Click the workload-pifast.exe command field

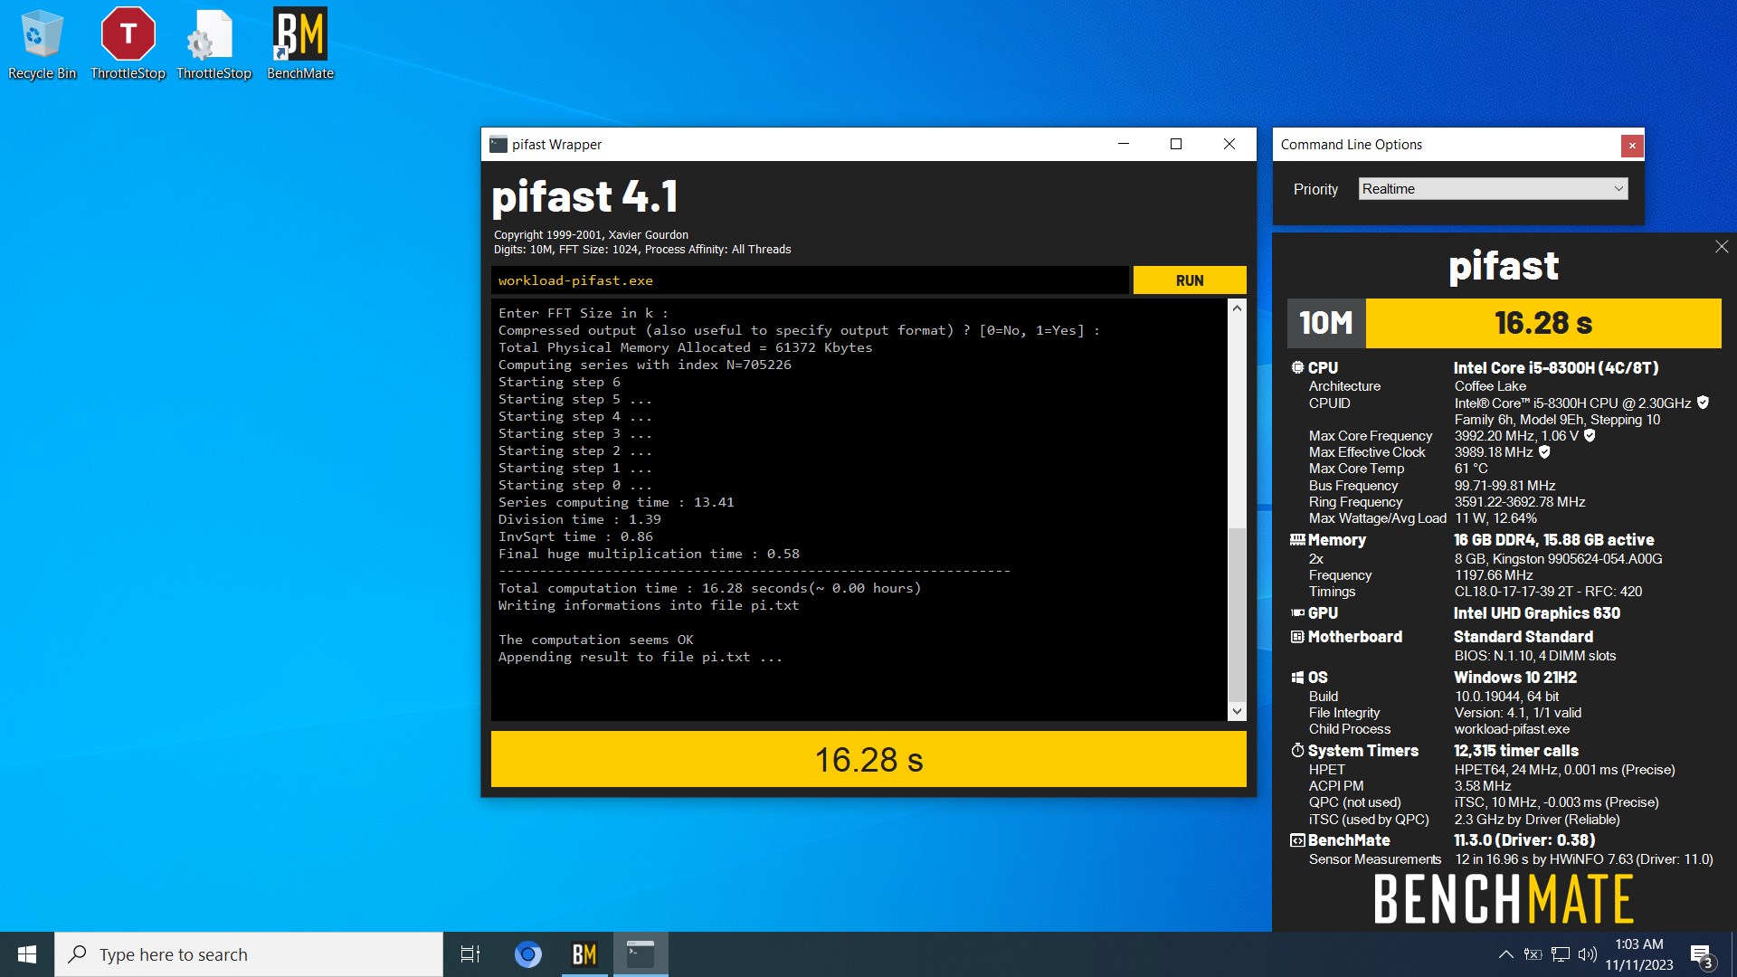[x=810, y=280]
